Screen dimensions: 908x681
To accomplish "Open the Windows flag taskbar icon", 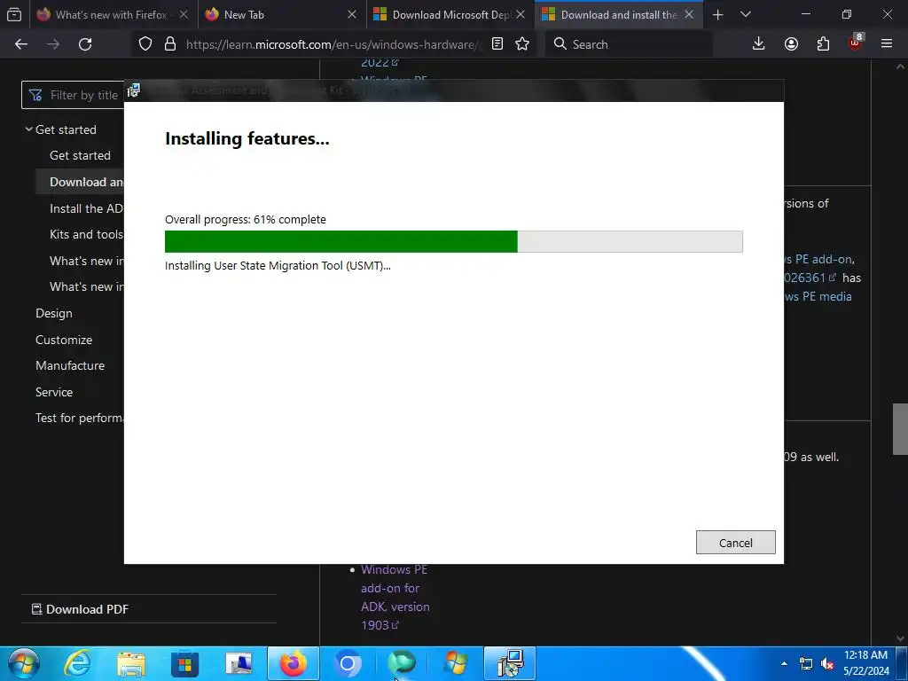I will click(x=456, y=663).
